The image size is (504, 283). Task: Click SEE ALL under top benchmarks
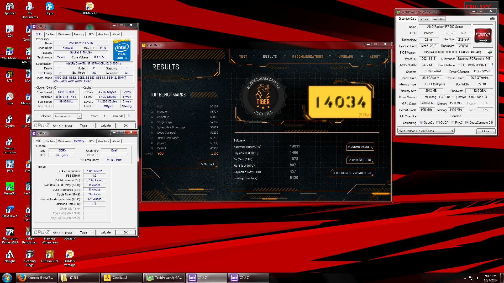[208, 164]
